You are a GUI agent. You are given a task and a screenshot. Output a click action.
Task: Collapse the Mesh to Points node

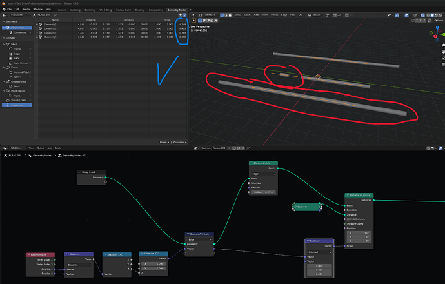(x=252, y=163)
